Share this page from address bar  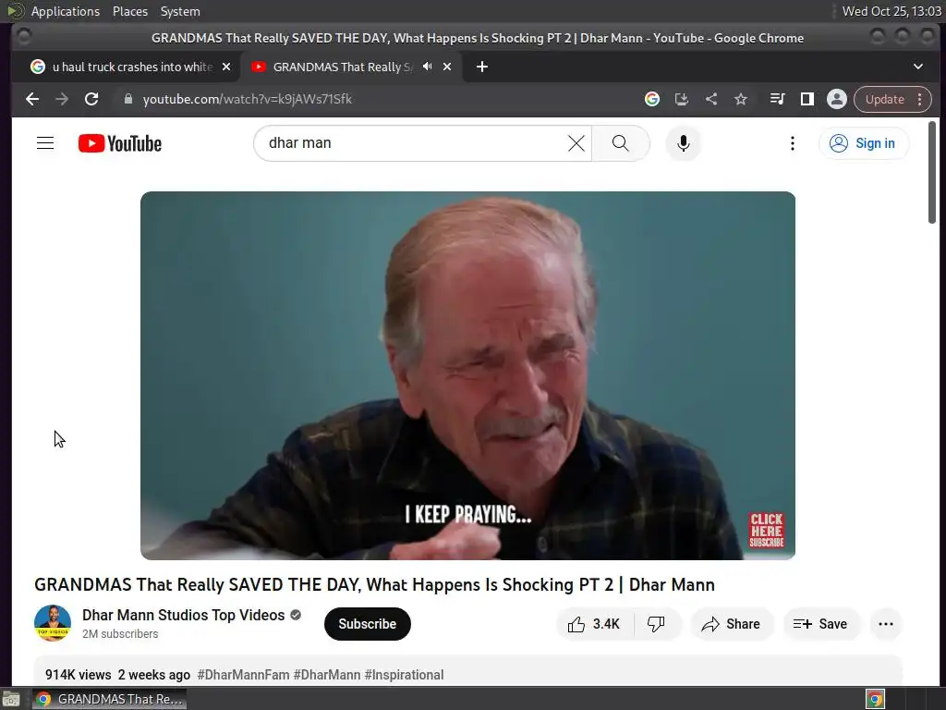(711, 99)
